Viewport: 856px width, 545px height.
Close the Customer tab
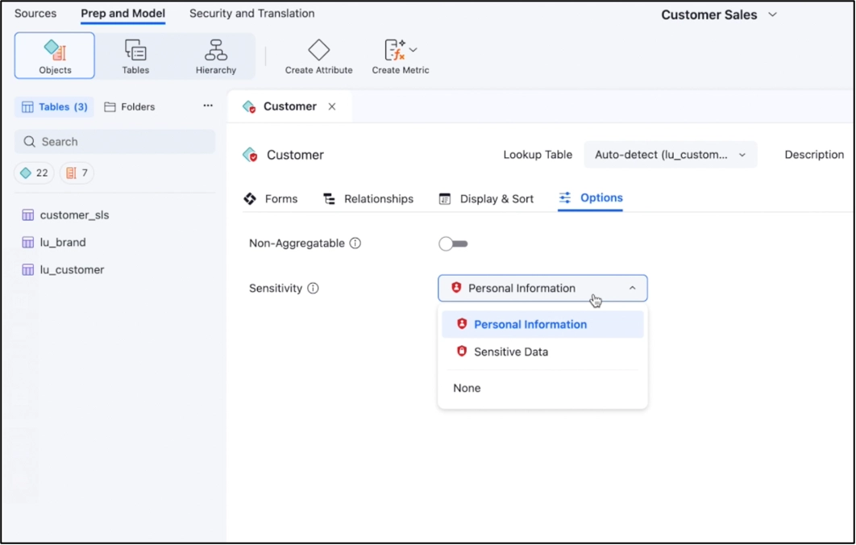(332, 106)
